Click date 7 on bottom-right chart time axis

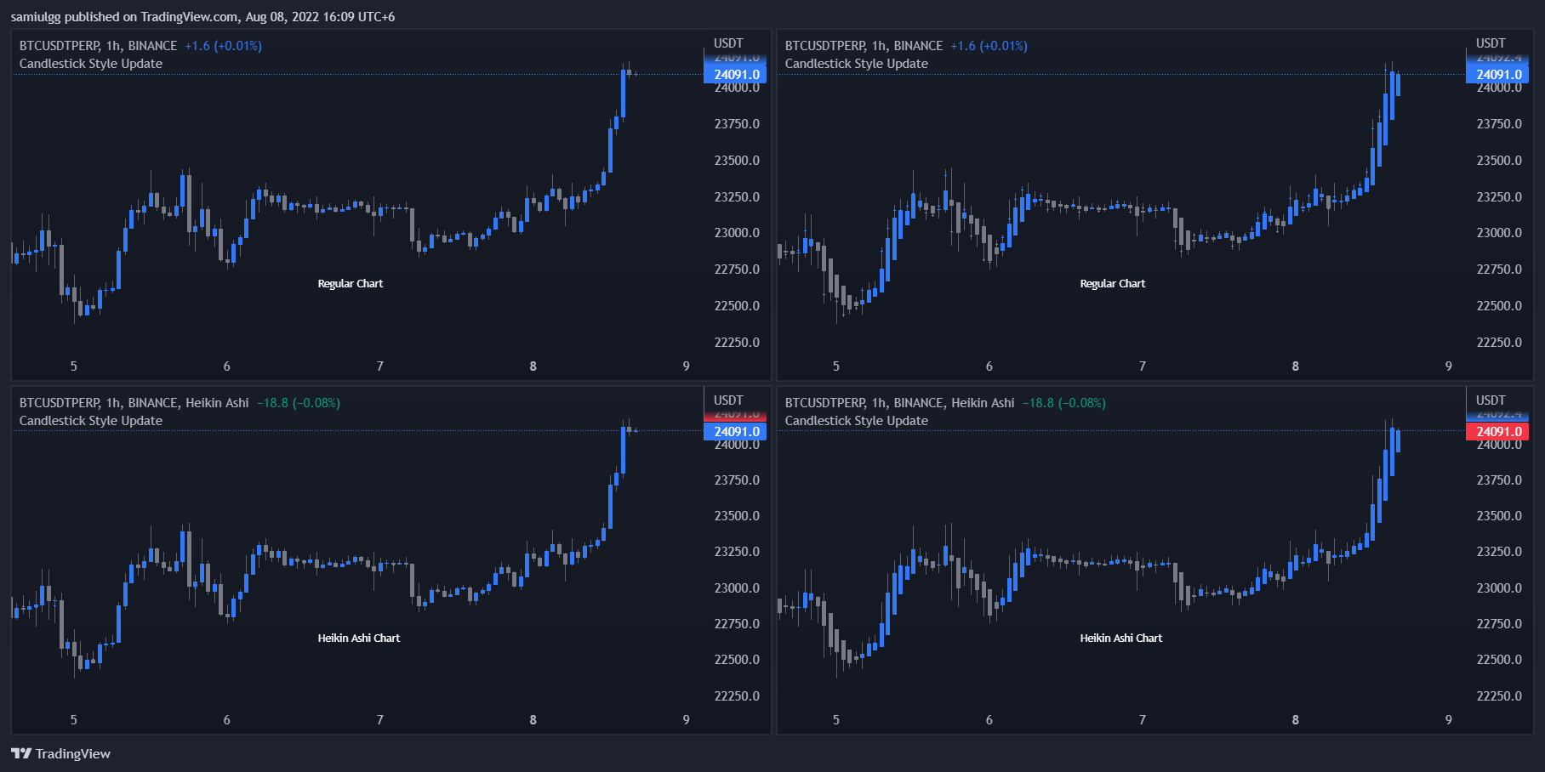[1143, 720]
